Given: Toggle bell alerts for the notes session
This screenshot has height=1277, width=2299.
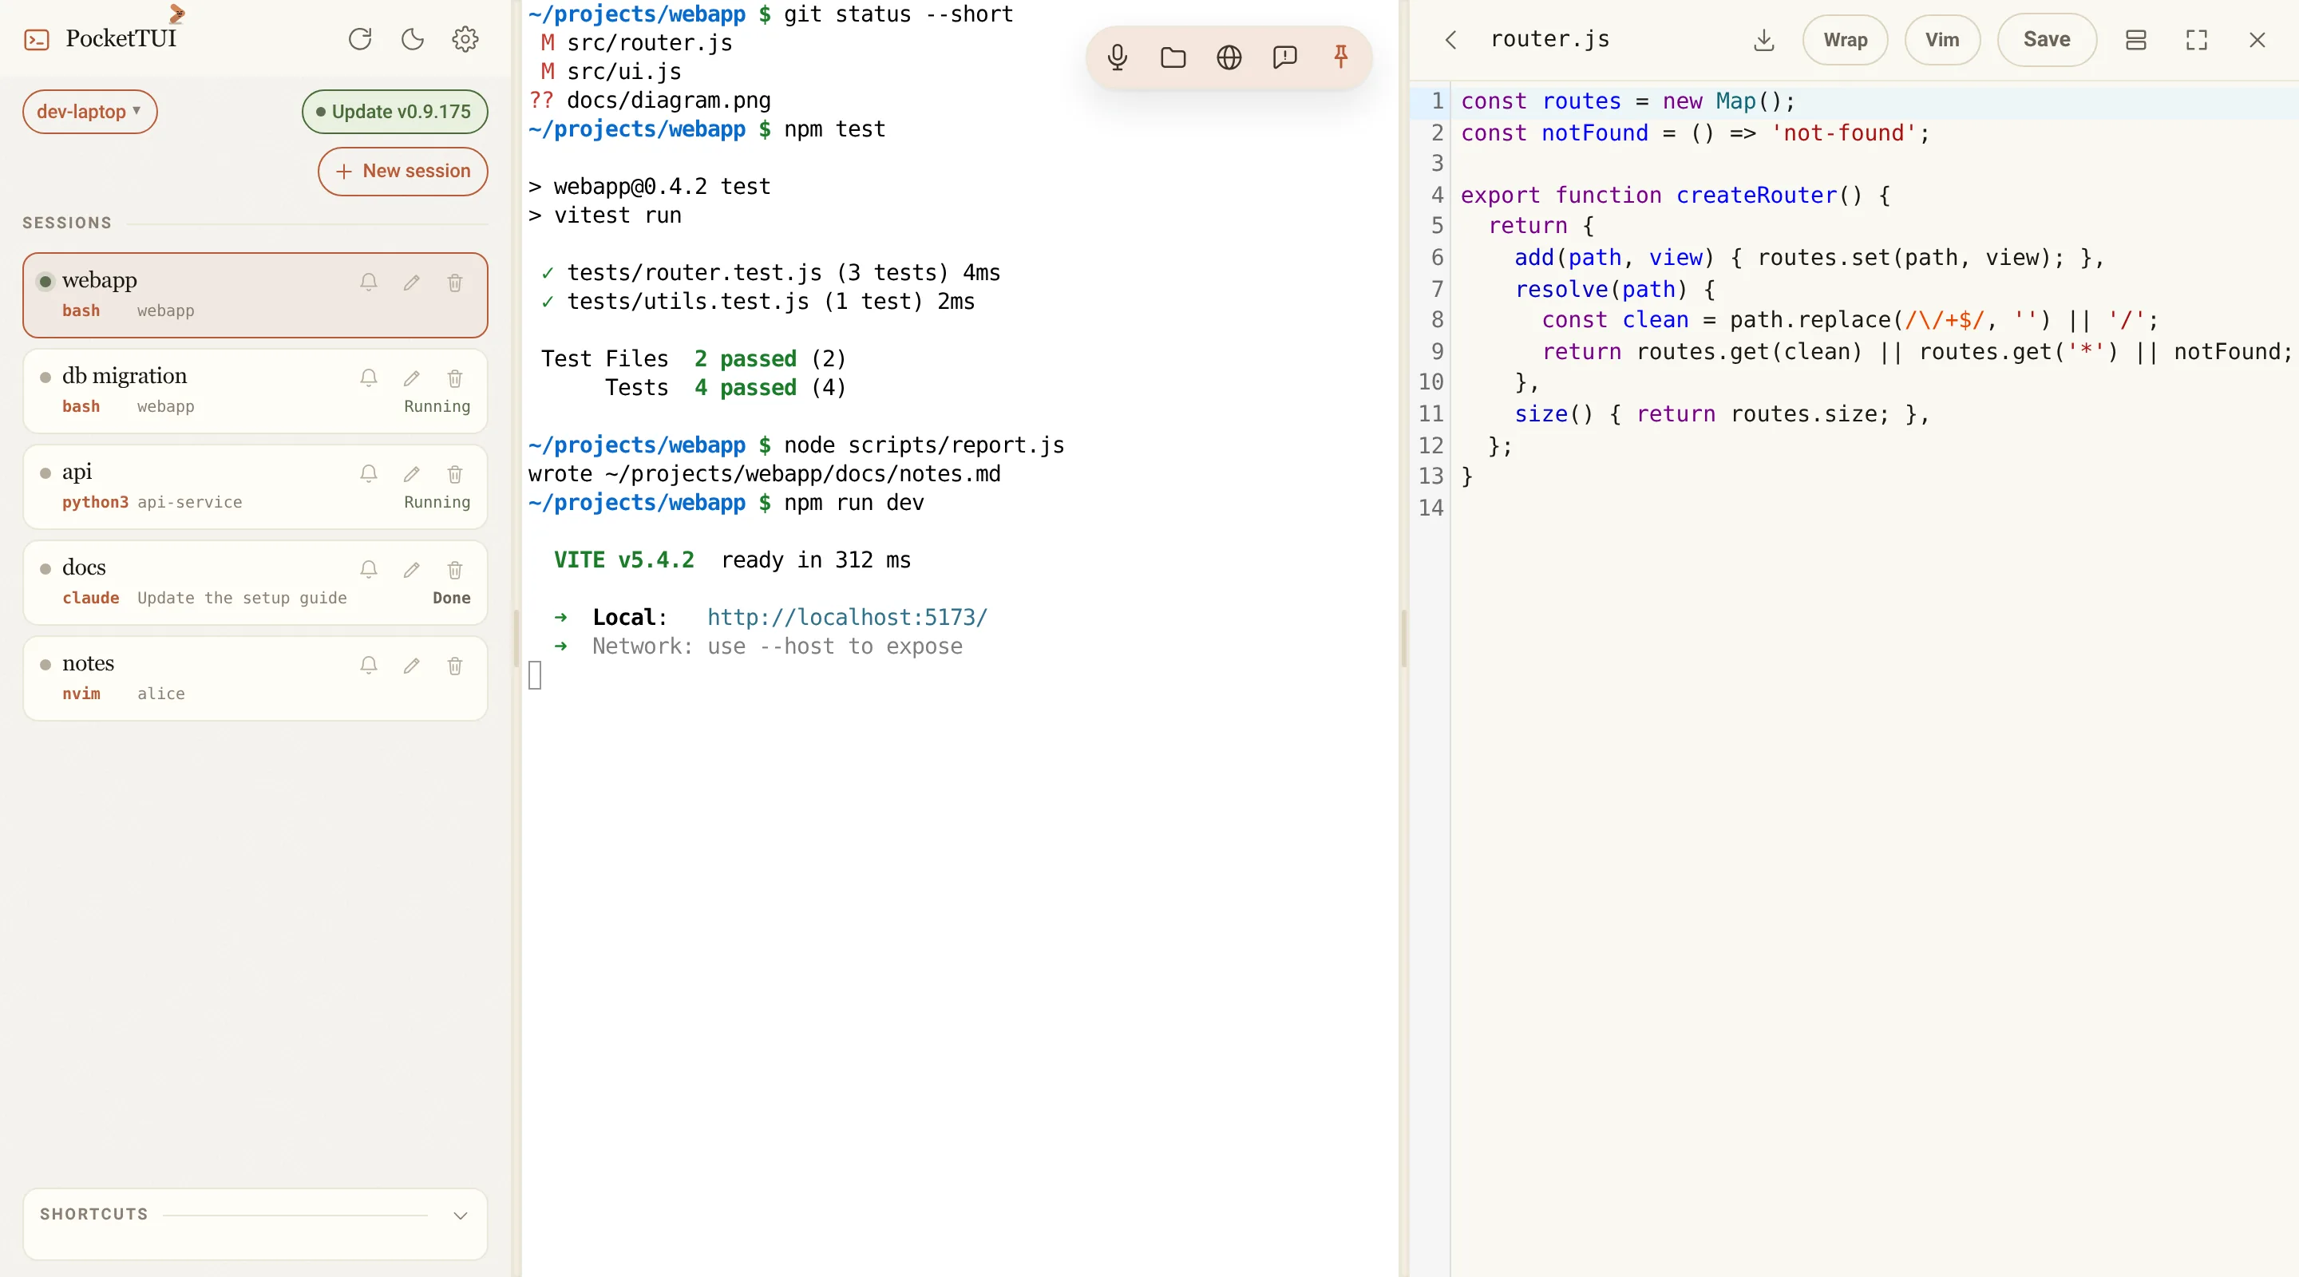Looking at the screenshot, I should coord(369,666).
